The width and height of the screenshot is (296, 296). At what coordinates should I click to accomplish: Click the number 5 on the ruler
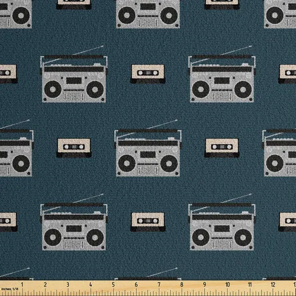[x=113, y=284]
